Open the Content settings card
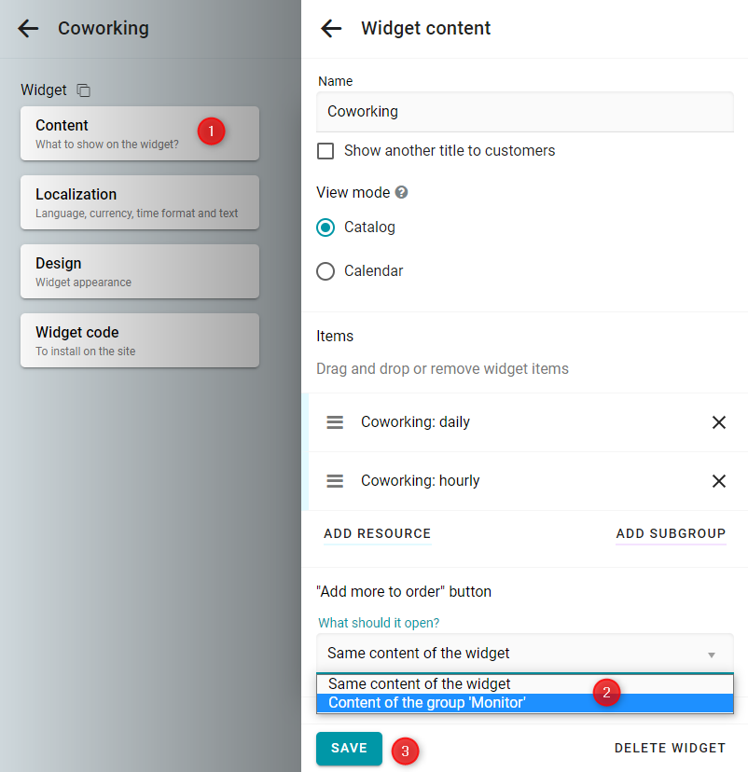 (140, 133)
